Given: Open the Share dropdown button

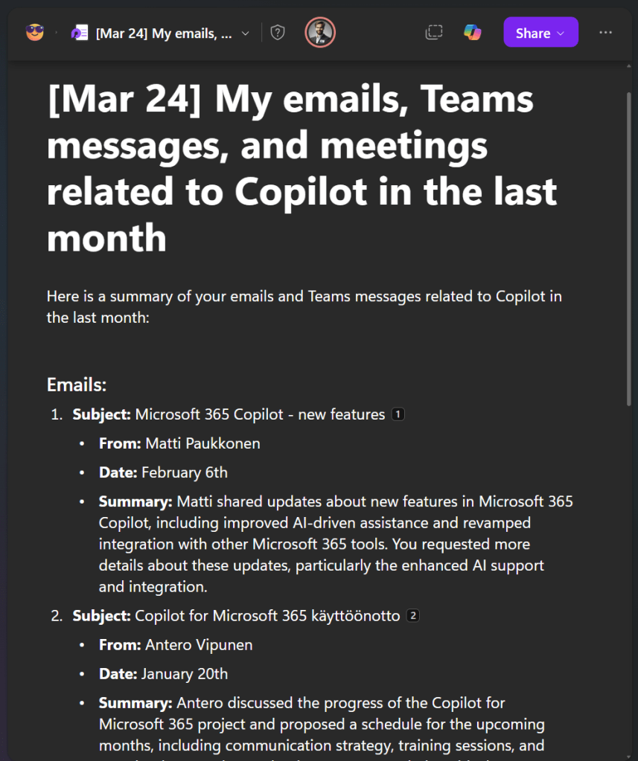Looking at the screenshot, I should point(540,33).
